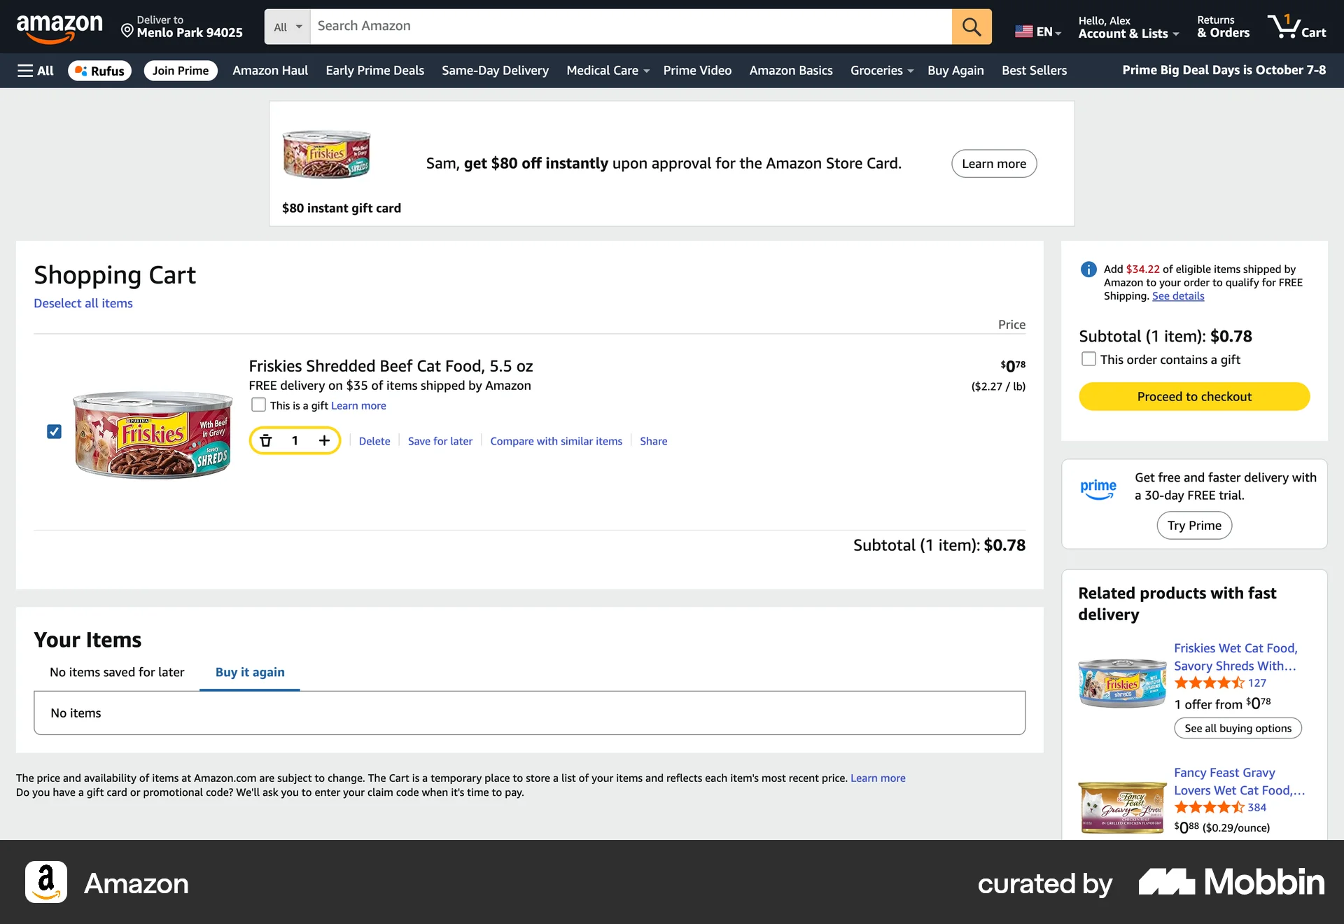Open the All hamburger menu
The image size is (1344, 924).
pyautogui.click(x=34, y=70)
